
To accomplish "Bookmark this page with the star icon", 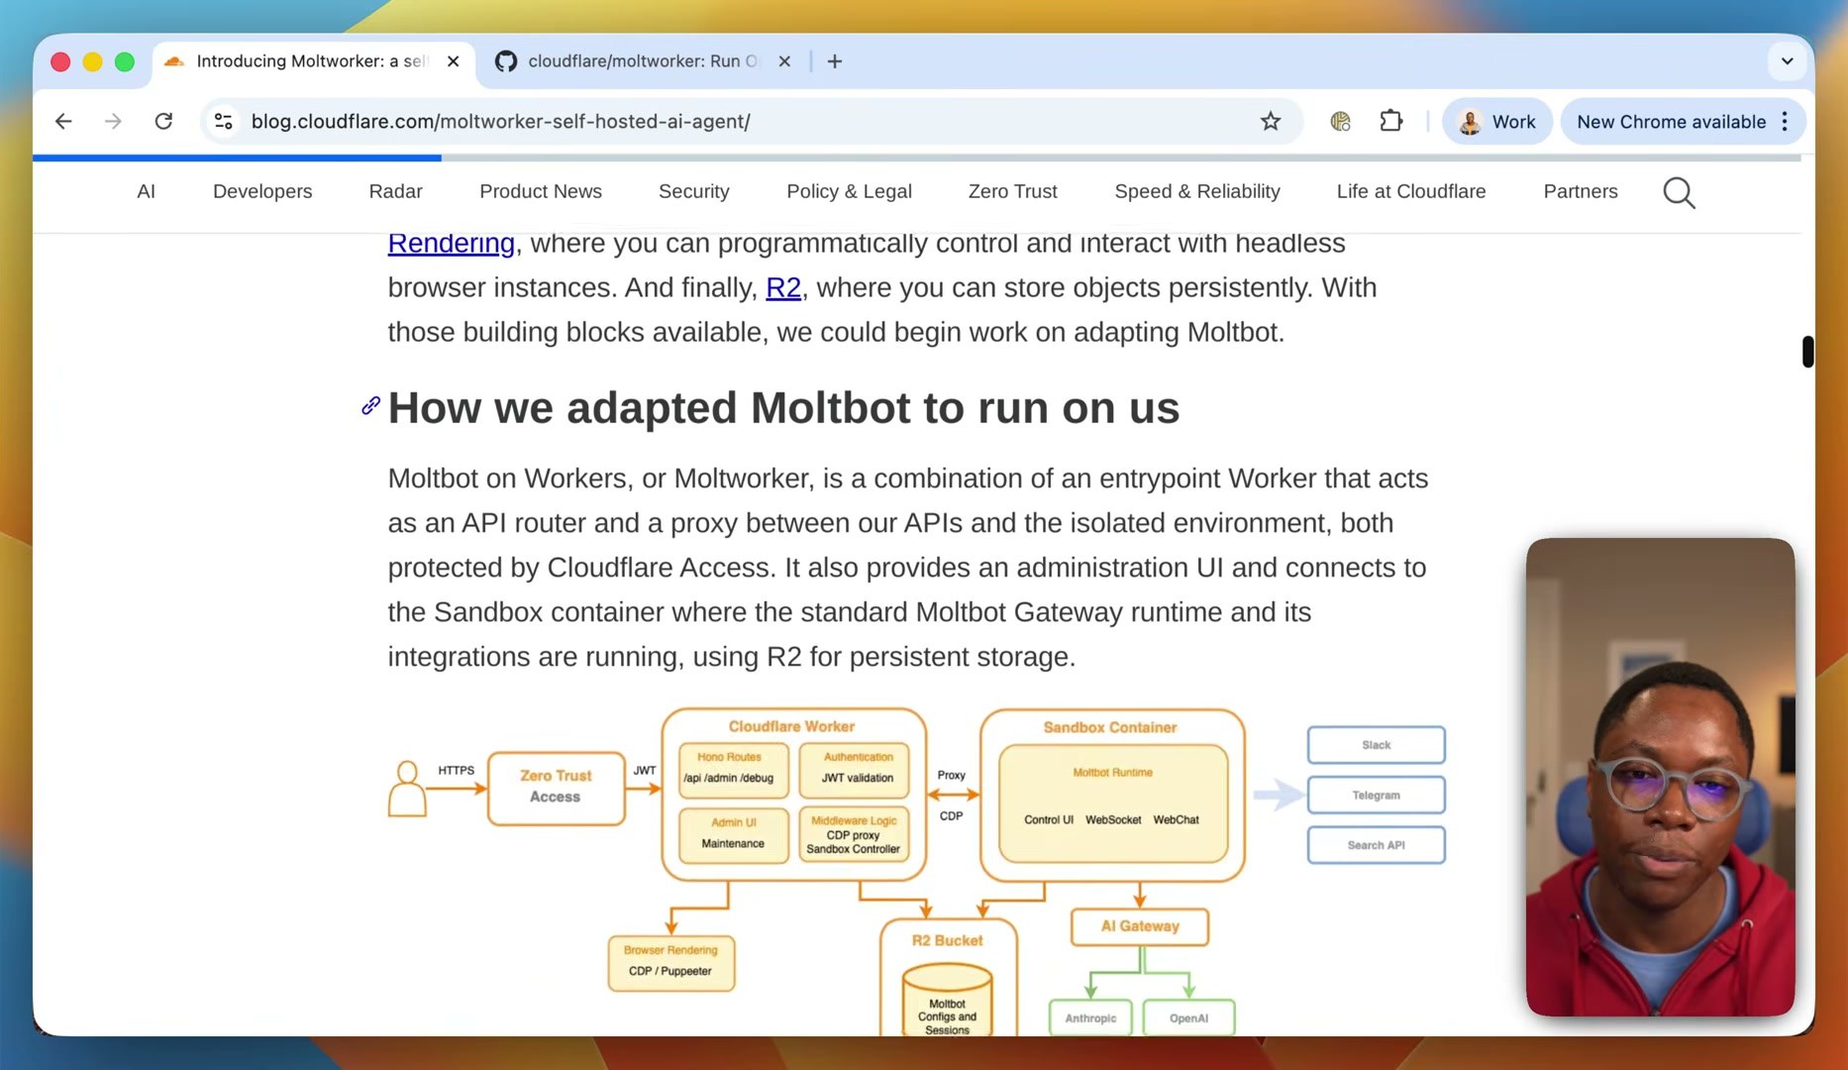I will 1271,121.
